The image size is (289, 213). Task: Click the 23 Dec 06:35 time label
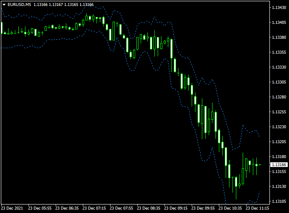pos(67,208)
